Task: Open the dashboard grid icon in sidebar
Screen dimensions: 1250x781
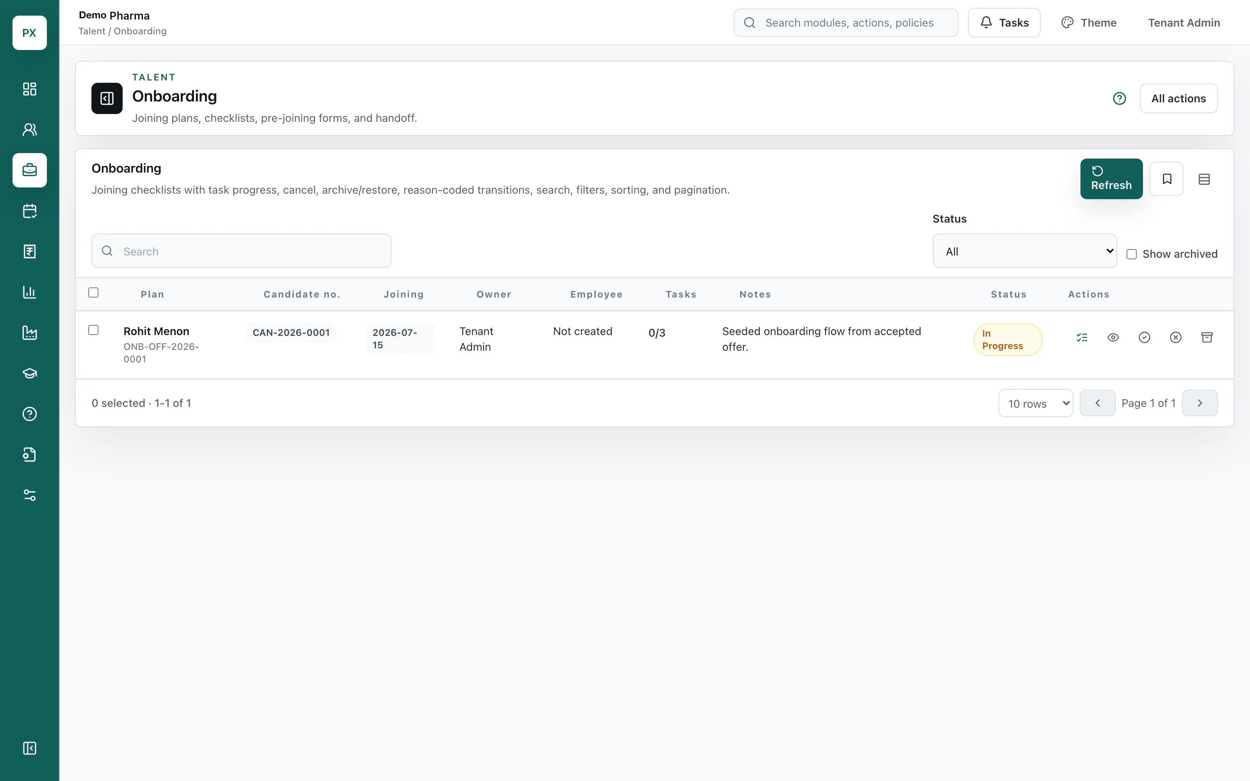Action: click(x=29, y=89)
